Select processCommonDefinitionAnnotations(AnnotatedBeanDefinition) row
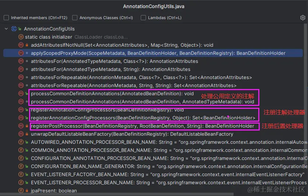Viewport: 308px width, 196px height. tap(153, 93)
